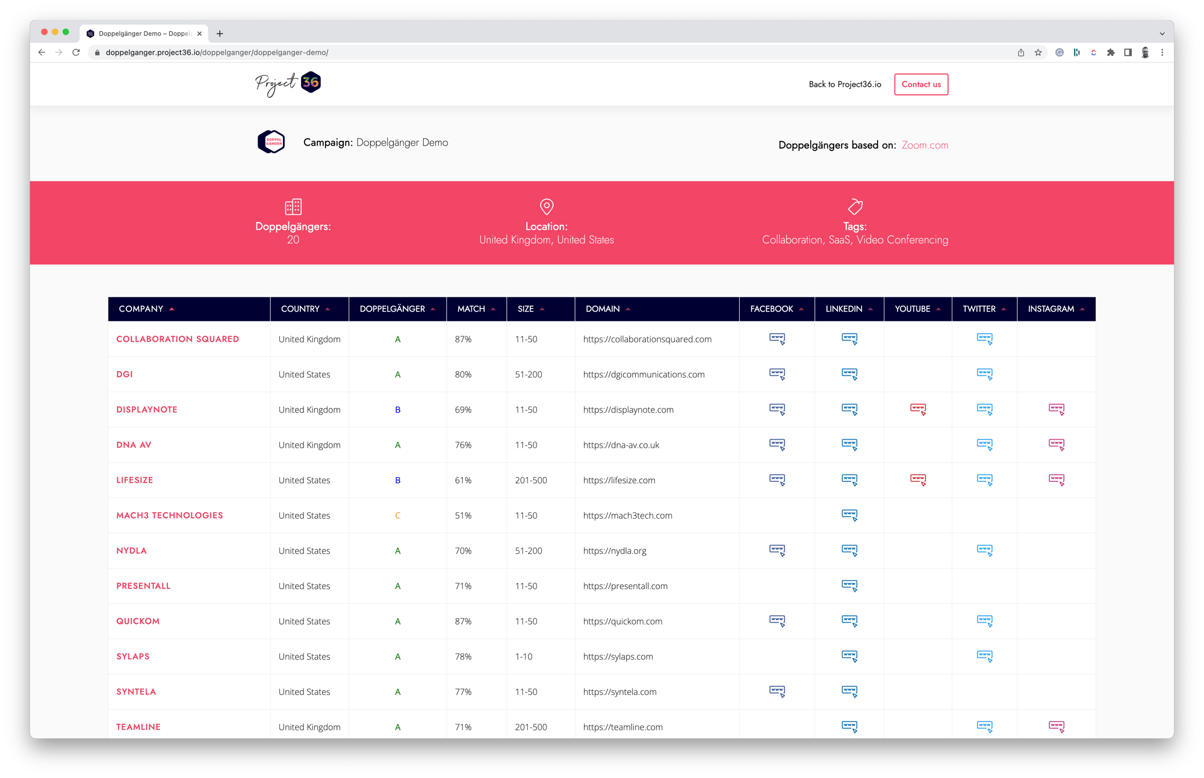Viewport: 1204px width, 778px height.
Task: Open Displaynote Instagram link icon
Action: [x=1057, y=410]
